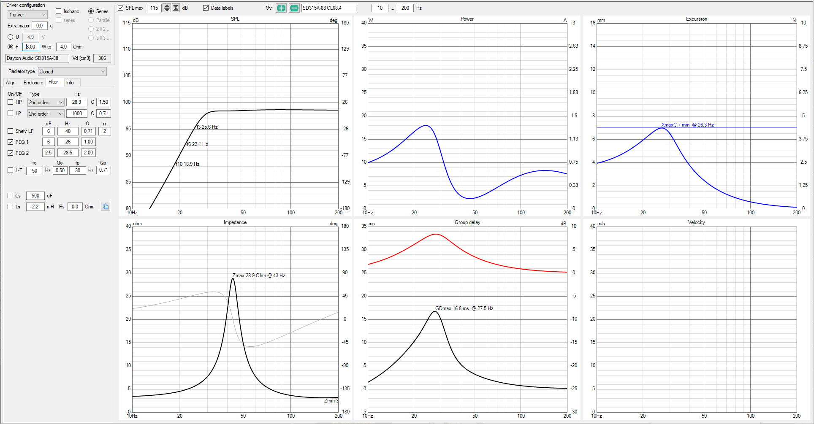Click the L-T fo 50 Hz field

tap(35, 170)
